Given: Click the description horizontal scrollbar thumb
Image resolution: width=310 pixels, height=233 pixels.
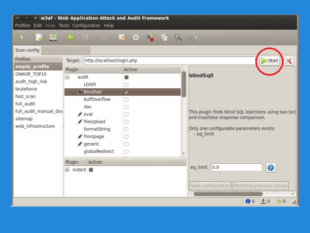Looking at the screenshot, I should 228,194.
